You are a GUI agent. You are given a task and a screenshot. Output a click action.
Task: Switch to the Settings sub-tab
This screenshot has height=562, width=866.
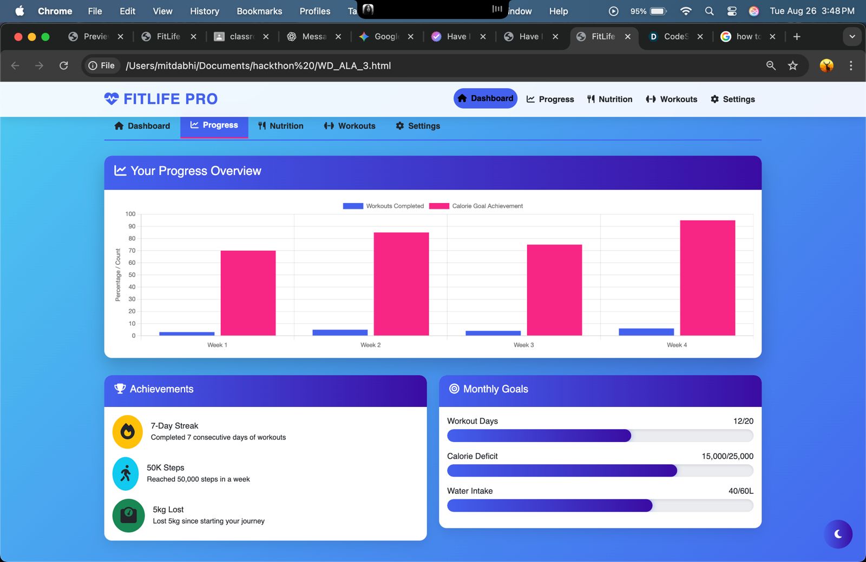click(417, 126)
